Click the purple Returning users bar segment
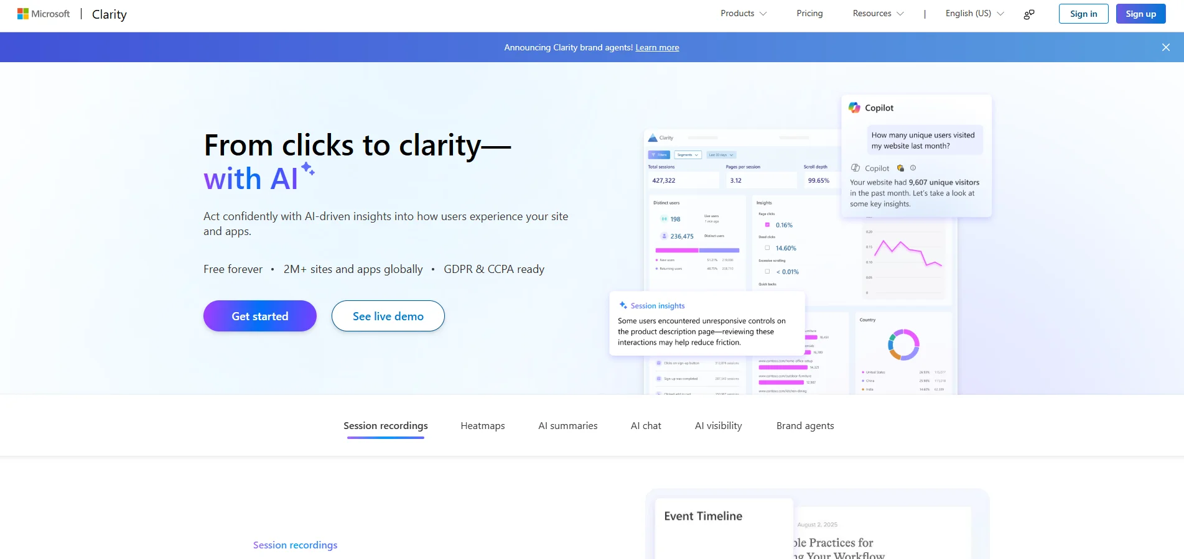This screenshot has width=1184, height=559. point(719,250)
